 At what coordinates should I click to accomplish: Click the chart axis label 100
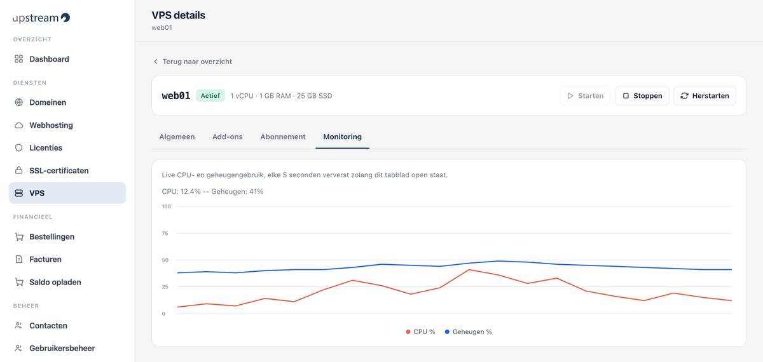[x=167, y=206]
